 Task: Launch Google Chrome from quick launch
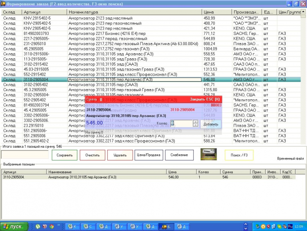52,226
